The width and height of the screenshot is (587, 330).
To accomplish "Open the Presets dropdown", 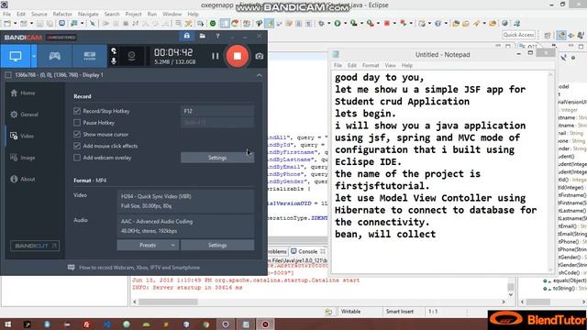I will (148, 245).
